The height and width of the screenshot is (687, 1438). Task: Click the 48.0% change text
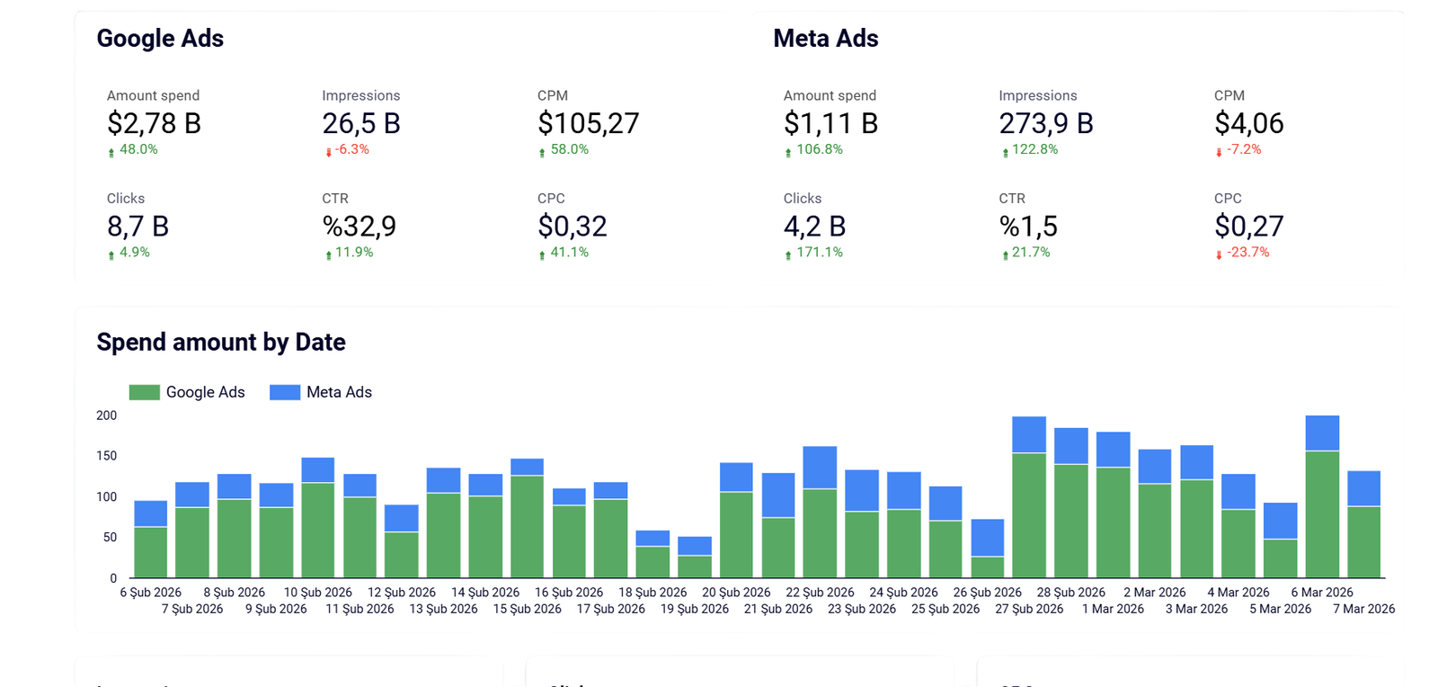[x=138, y=149]
